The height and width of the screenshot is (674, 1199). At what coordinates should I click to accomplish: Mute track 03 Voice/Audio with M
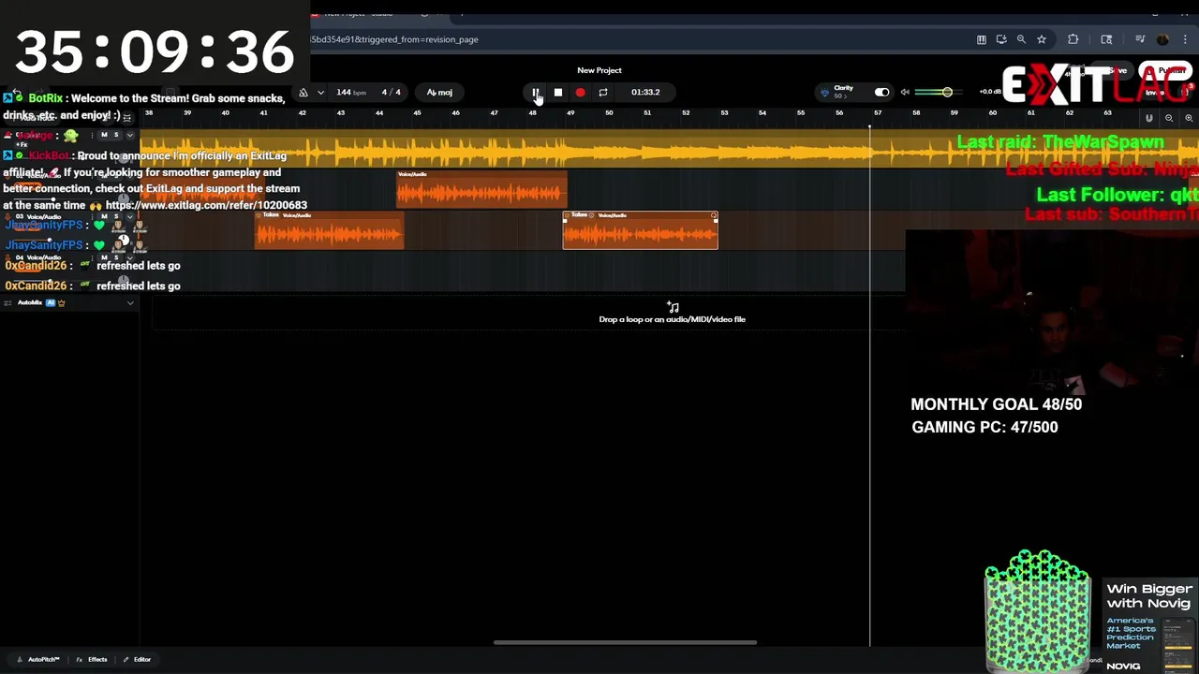pyautogui.click(x=104, y=217)
